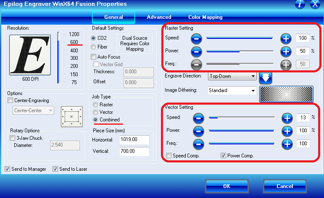The height and width of the screenshot is (198, 324).
Task: Click the disabled Raster Freq minus button
Action: pyautogui.click(x=196, y=64)
